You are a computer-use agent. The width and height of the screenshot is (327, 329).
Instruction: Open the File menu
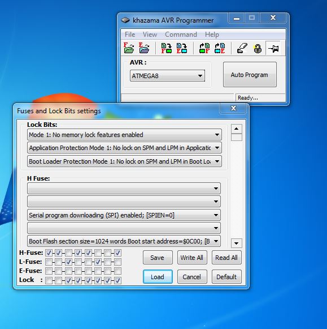click(130, 35)
